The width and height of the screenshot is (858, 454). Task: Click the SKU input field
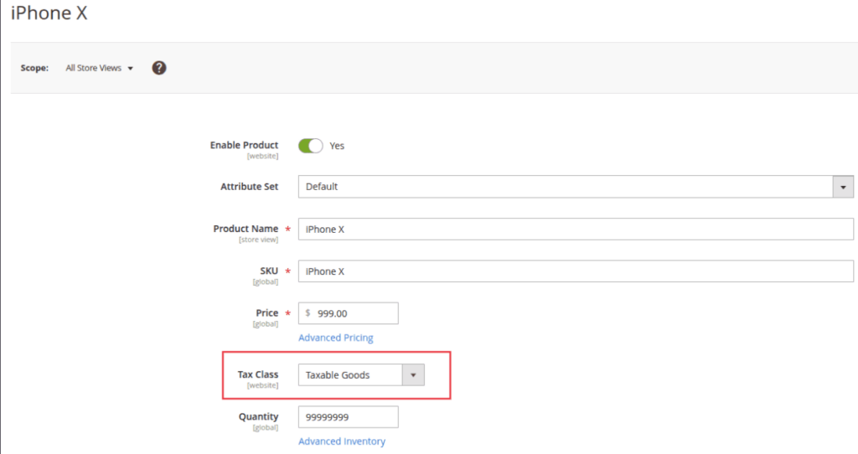point(576,271)
